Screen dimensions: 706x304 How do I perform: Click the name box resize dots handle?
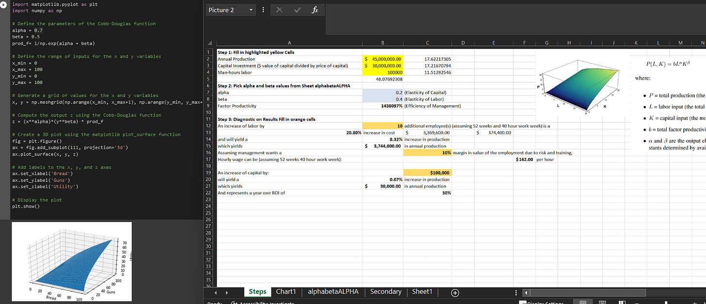pos(263,10)
